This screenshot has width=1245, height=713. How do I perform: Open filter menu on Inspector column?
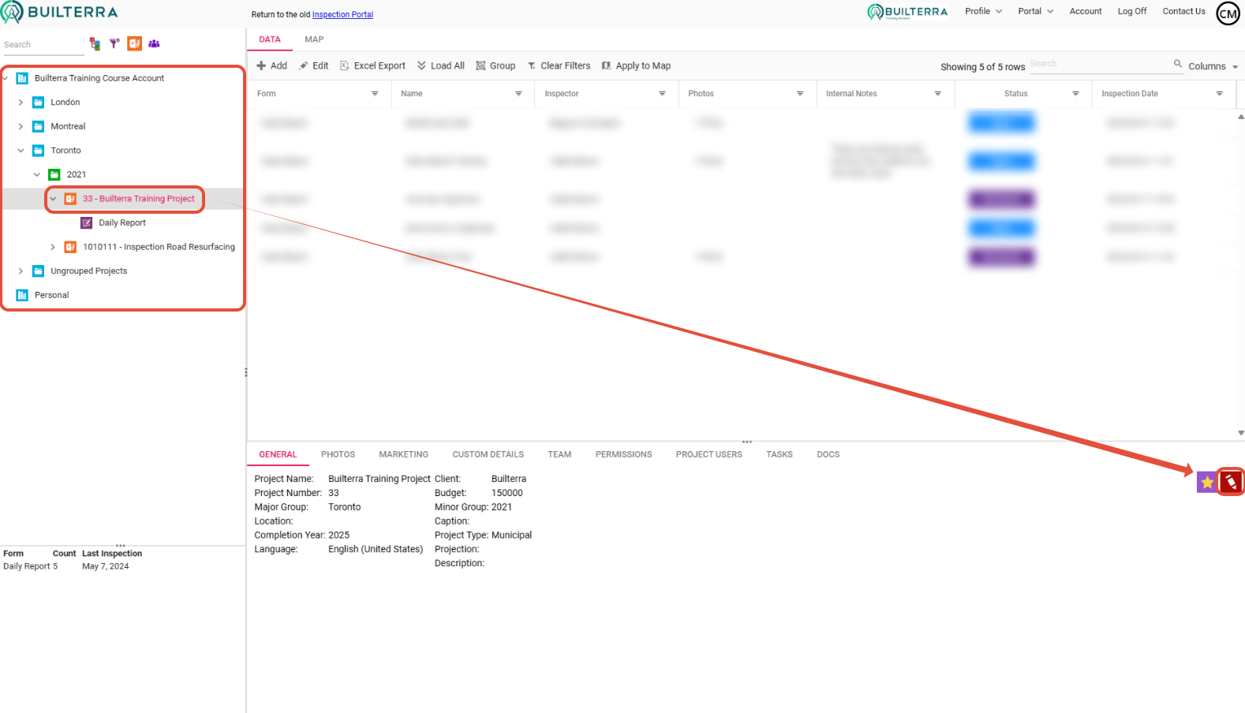tap(662, 94)
